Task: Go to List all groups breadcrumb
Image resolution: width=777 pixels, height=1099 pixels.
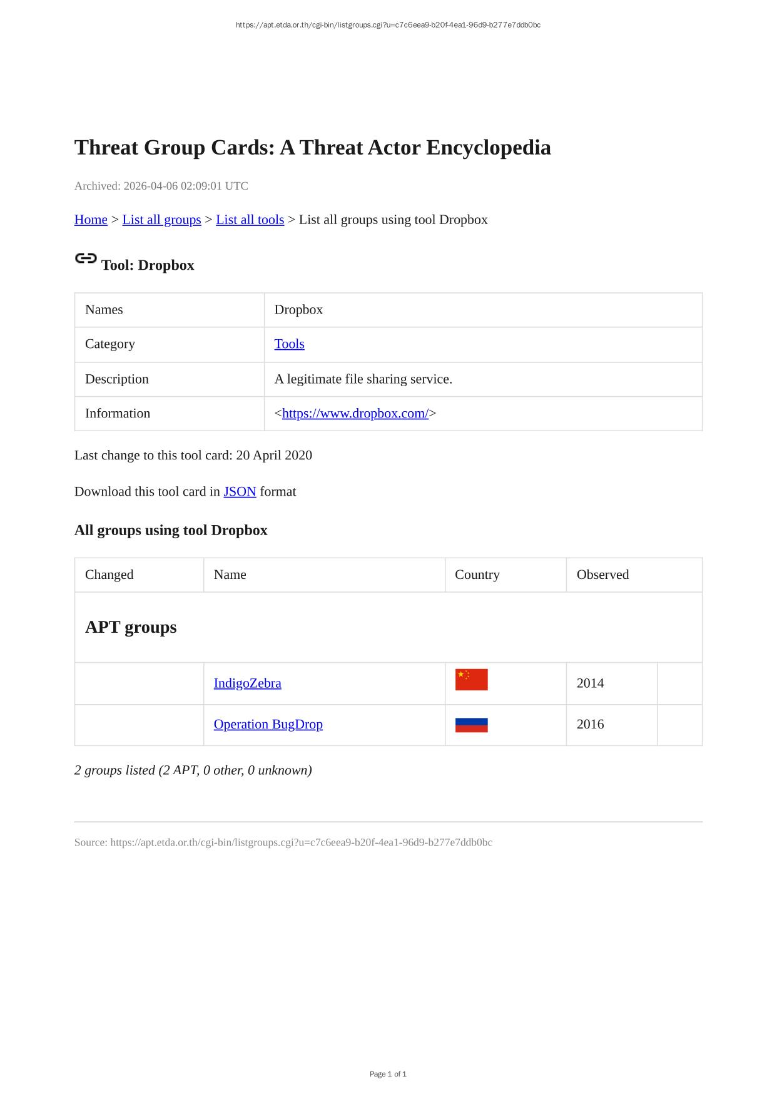Action: [x=161, y=220]
